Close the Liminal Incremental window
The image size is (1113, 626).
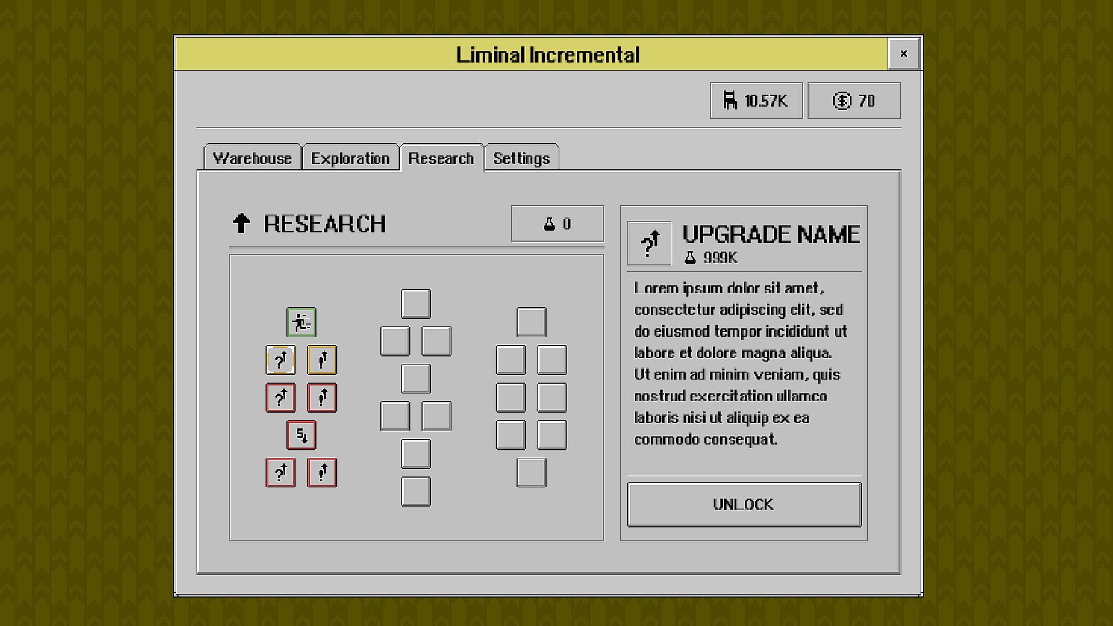click(x=904, y=54)
